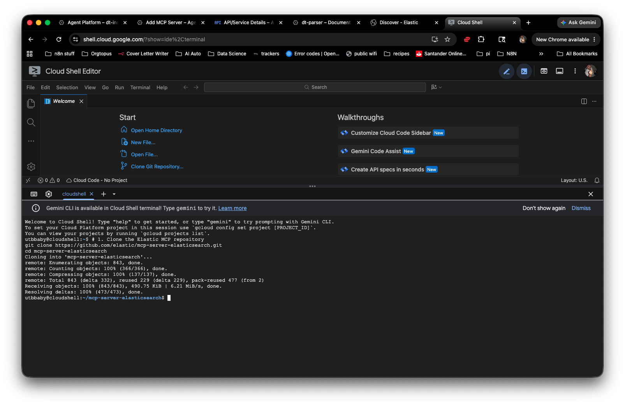Open the Explorer files icon in sidebar
Image resolution: width=625 pixels, height=406 pixels.
click(x=31, y=104)
